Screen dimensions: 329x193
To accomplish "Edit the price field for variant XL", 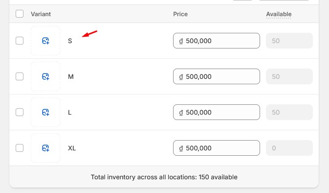I will coord(217,148).
